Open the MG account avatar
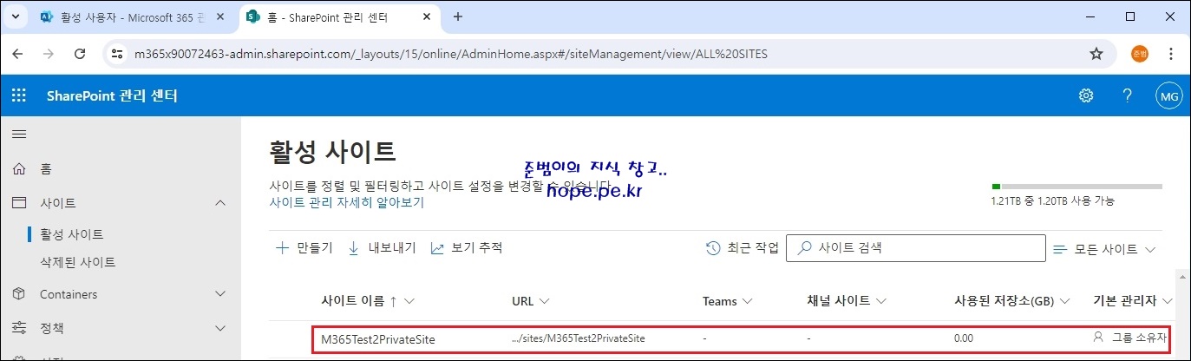Image resolution: width=1191 pixels, height=361 pixels. 1169,95
